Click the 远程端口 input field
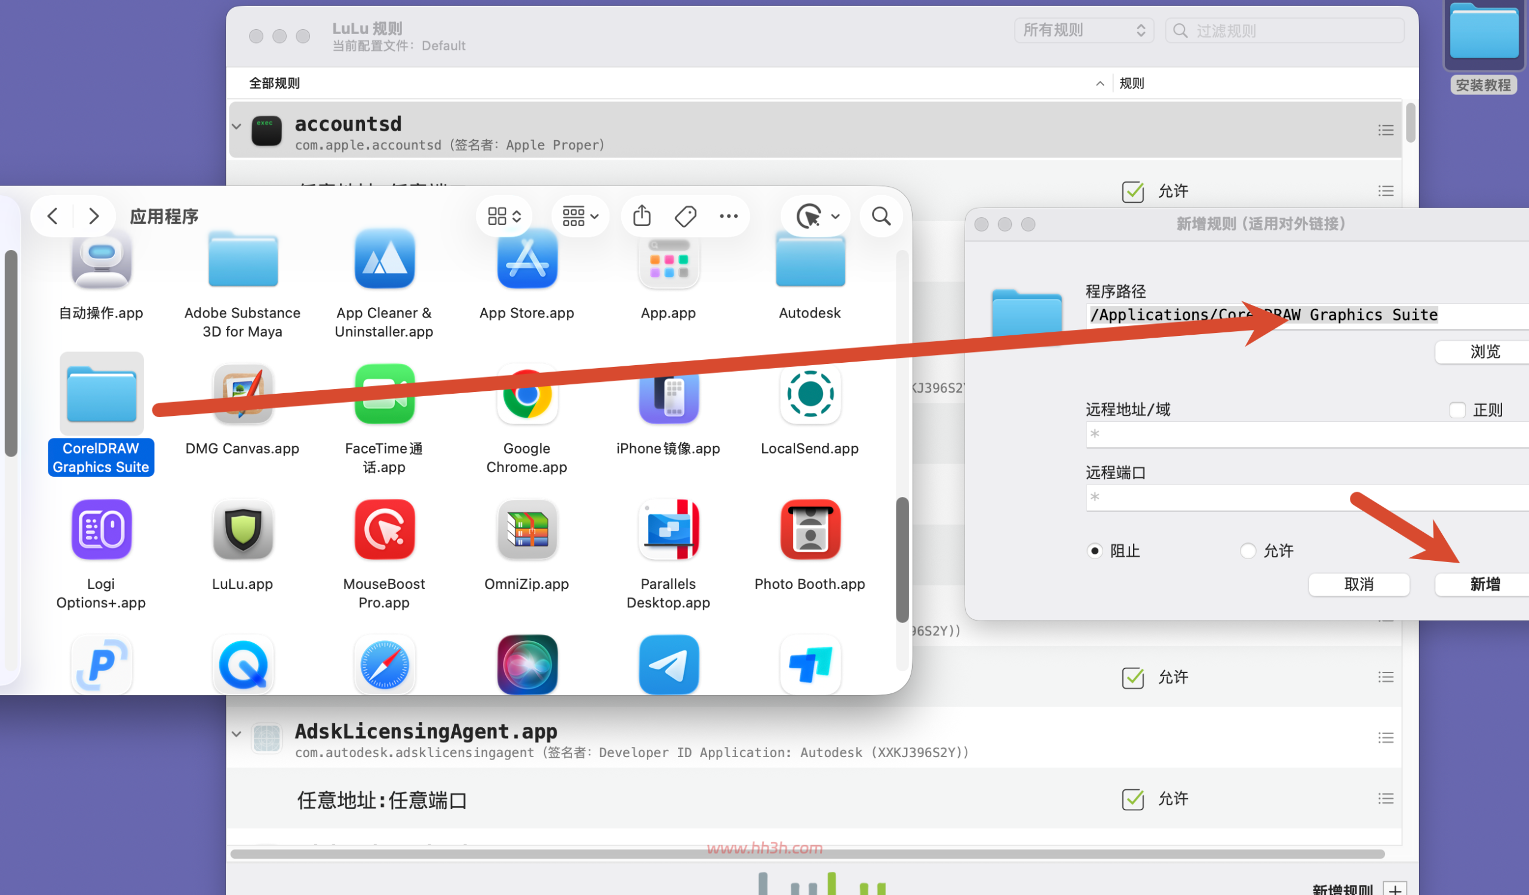Screen dimensions: 1529x895 point(1307,498)
